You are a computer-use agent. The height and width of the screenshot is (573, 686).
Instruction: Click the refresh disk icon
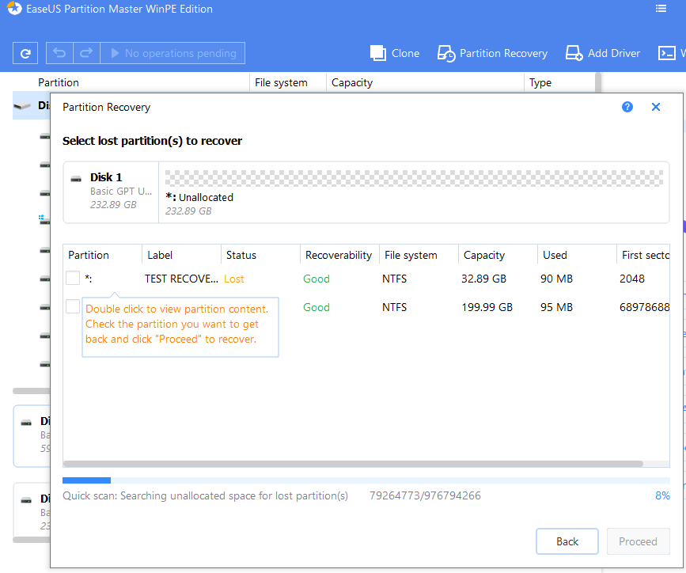point(25,53)
